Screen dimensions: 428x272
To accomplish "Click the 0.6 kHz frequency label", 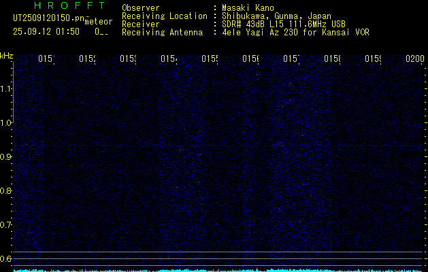I will pos(5,258).
